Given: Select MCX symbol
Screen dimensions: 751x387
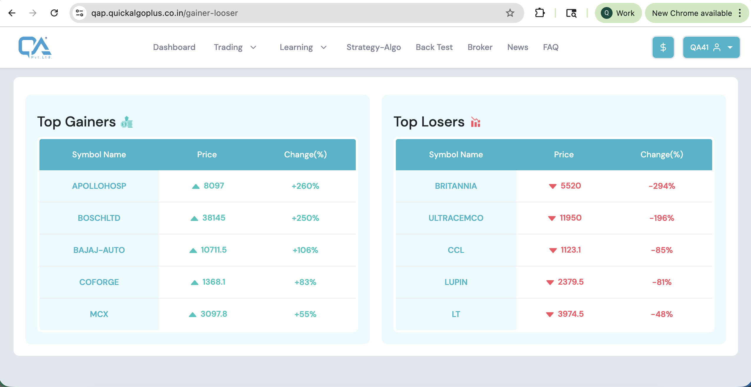Looking at the screenshot, I should [x=99, y=314].
